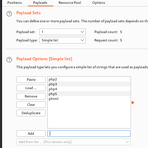Open help for Payload Sets section
148x148 pixels.
click(9, 14)
